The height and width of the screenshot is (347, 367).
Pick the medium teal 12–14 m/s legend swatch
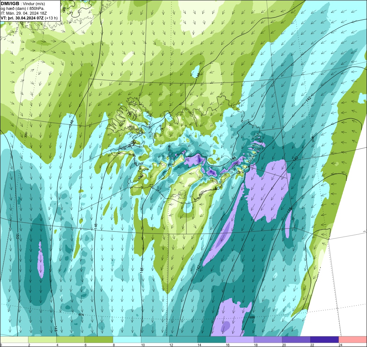tap(183, 339)
